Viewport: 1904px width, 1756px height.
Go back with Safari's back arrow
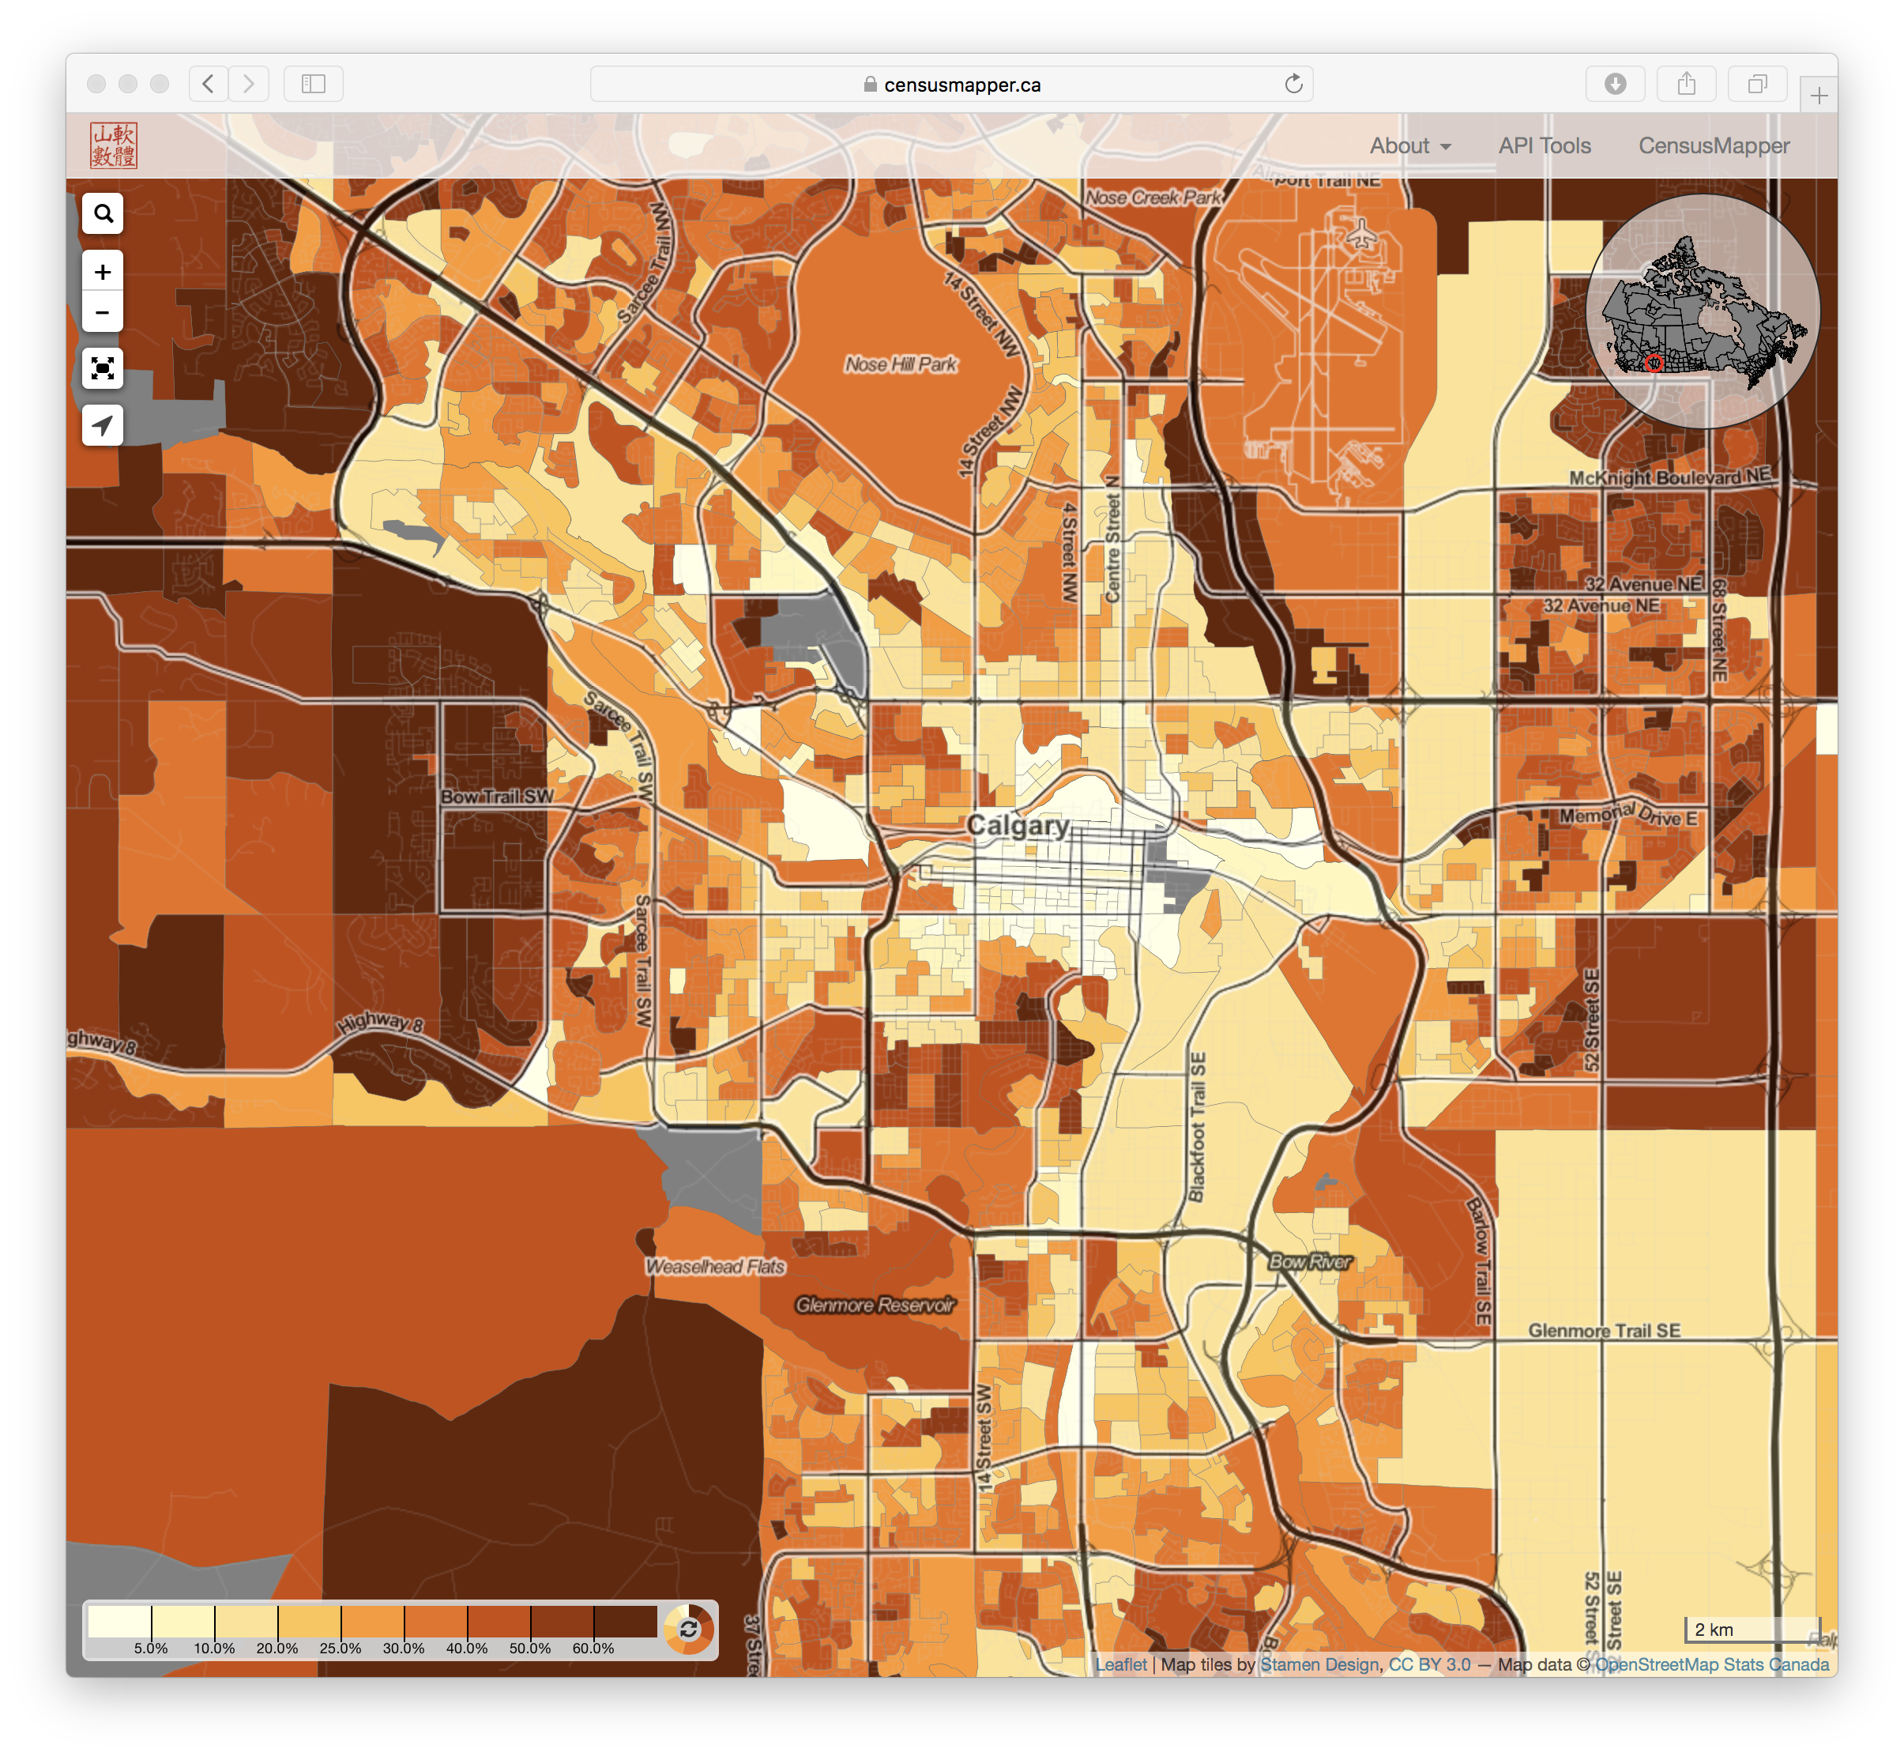point(208,84)
